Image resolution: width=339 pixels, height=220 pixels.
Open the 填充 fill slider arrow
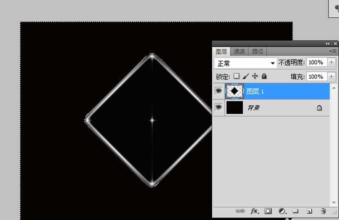[x=331, y=77]
